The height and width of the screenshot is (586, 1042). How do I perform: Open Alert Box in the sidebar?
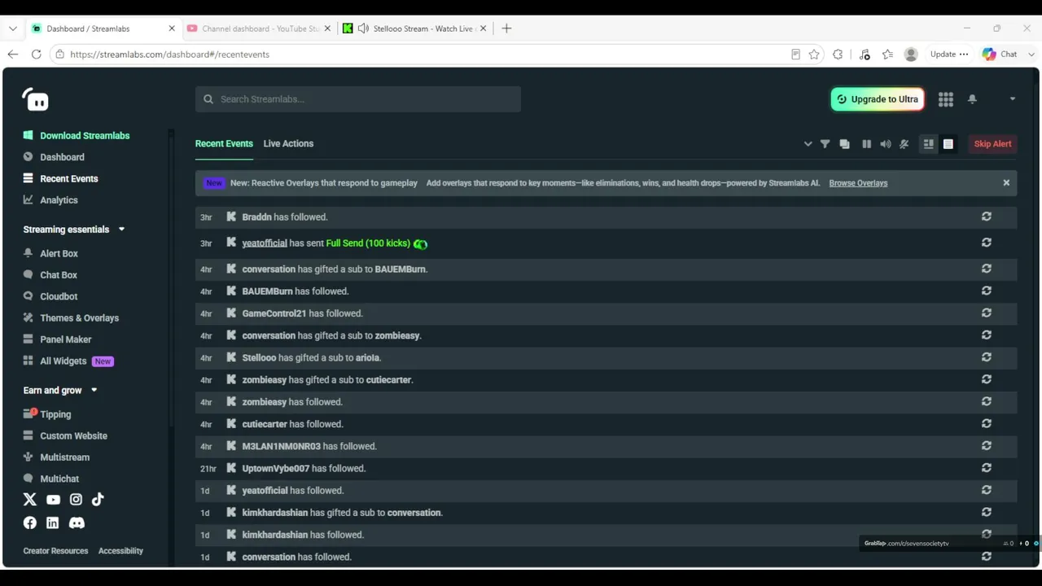pyautogui.click(x=59, y=254)
